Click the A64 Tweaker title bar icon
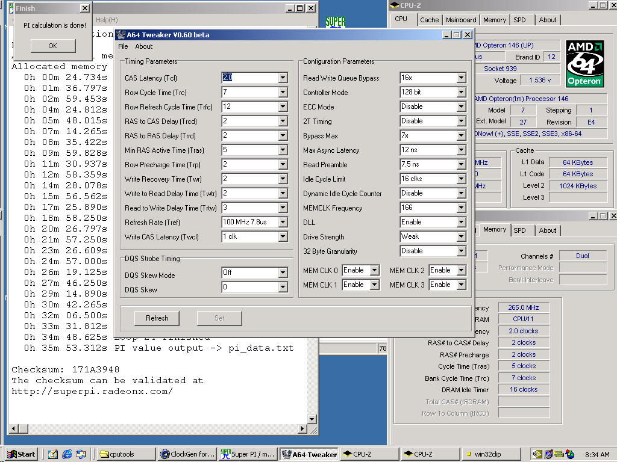Screen dimensions: 617x462 click(121, 34)
